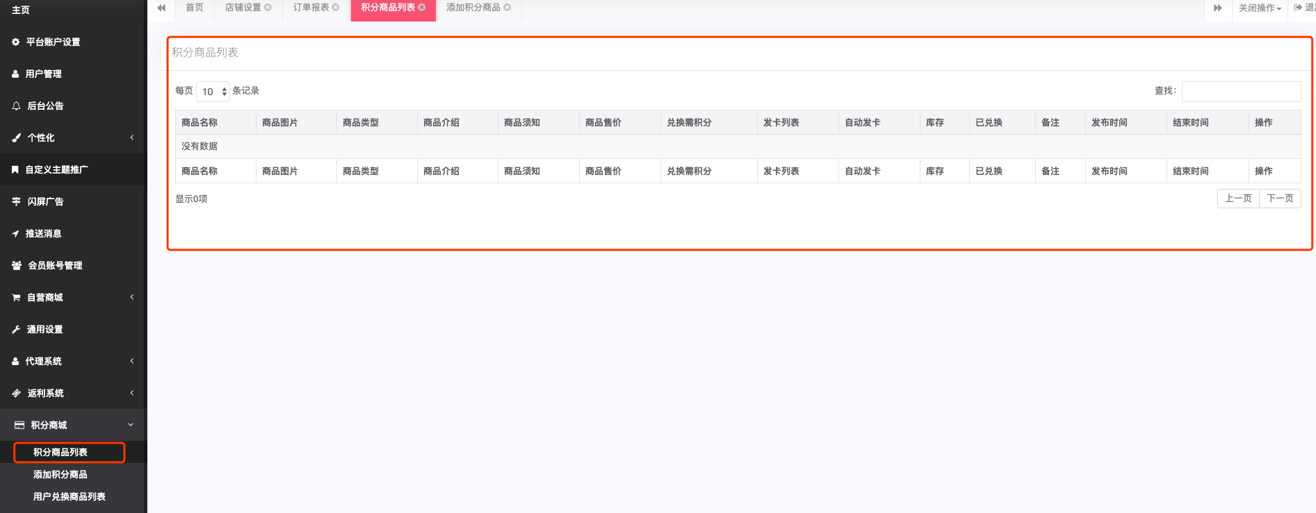Switch to the 店铺设置 tab
The width and height of the screenshot is (1316, 513).
(243, 8)
